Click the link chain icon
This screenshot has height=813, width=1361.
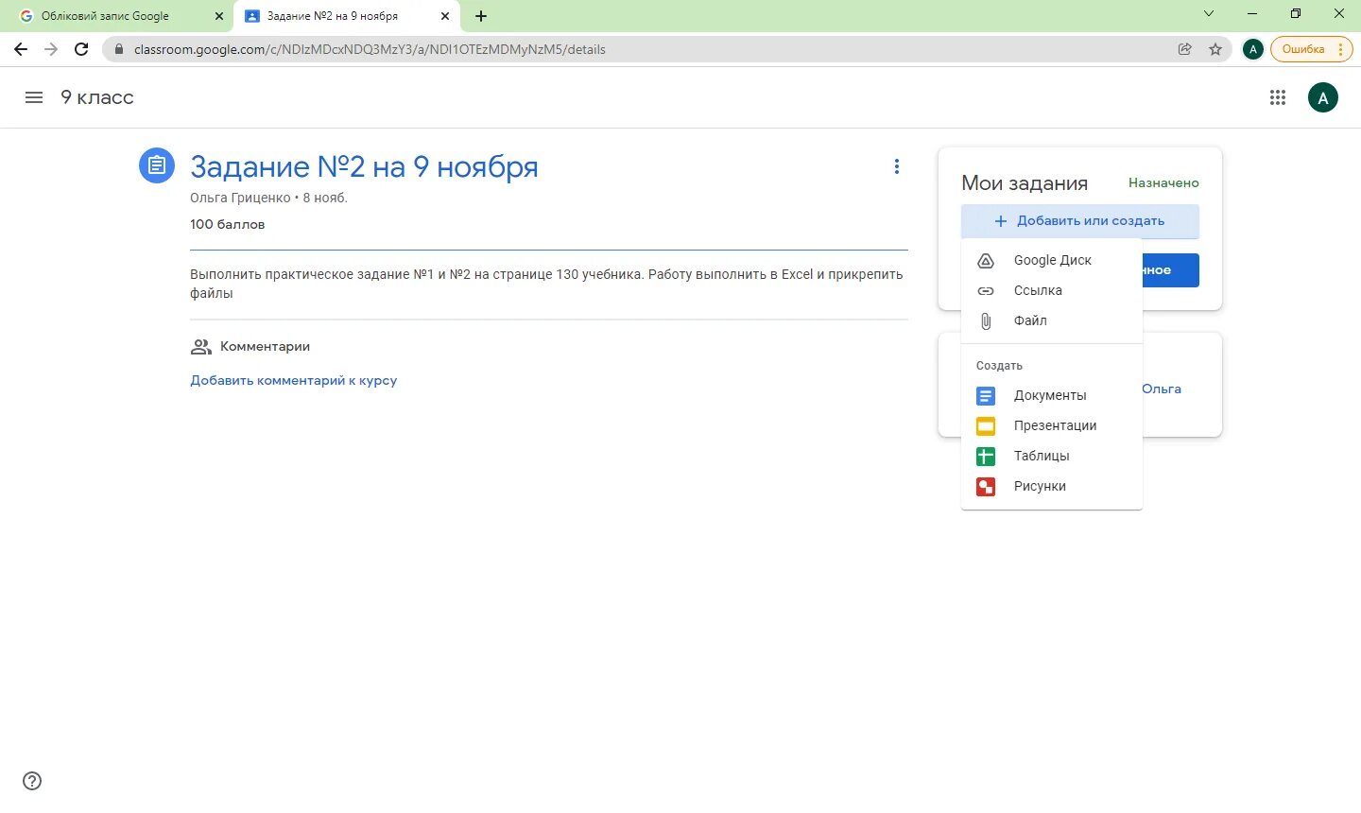pyautogui.click(x=986, y=290)
